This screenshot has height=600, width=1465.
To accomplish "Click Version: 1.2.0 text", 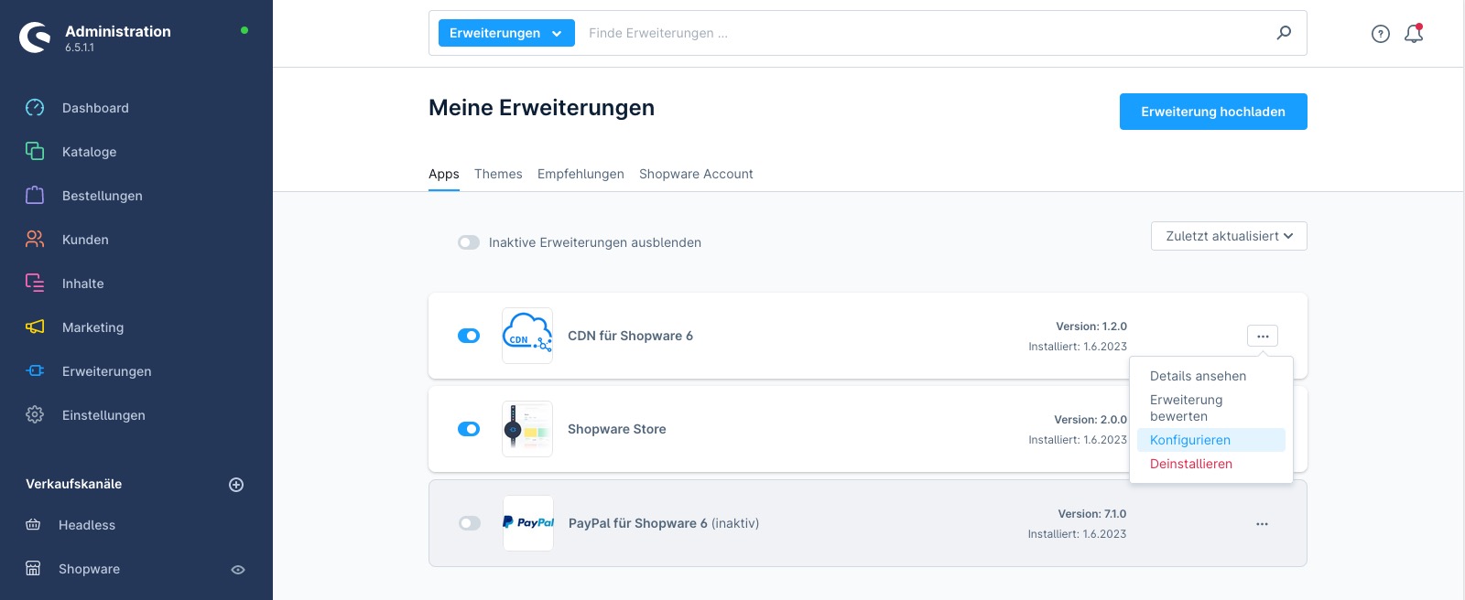I will click(1091, 327).
